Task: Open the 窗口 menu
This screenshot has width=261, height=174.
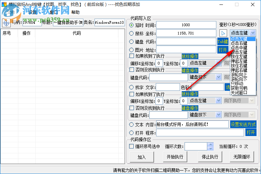Action: pyautogui.click(x=54, y=12)
